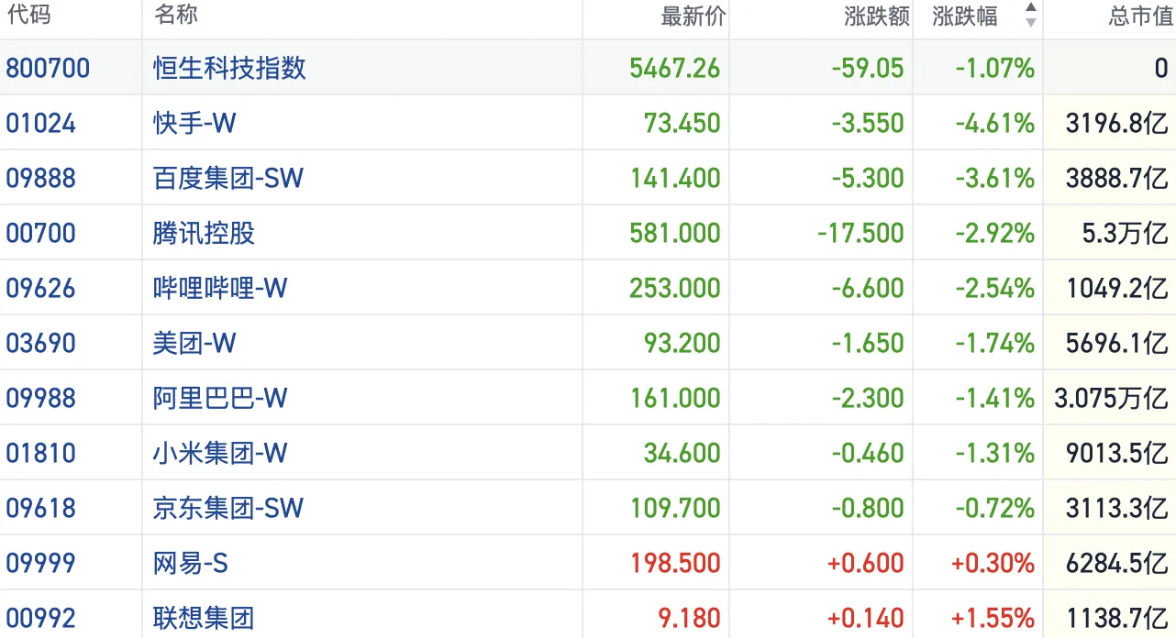
Task: Sort by the 最新价 column header
Action: [693, 16]
